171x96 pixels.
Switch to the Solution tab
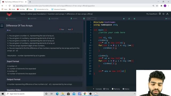tap(53, 19)
